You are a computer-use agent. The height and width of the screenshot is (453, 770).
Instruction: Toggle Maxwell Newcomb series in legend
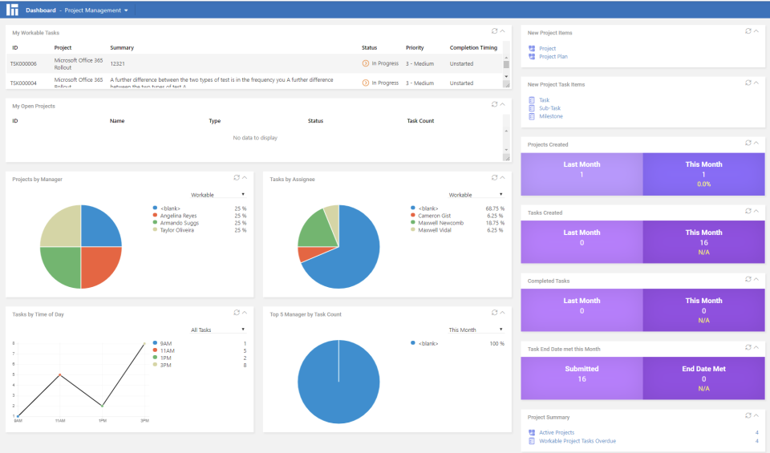pos(440,223)
